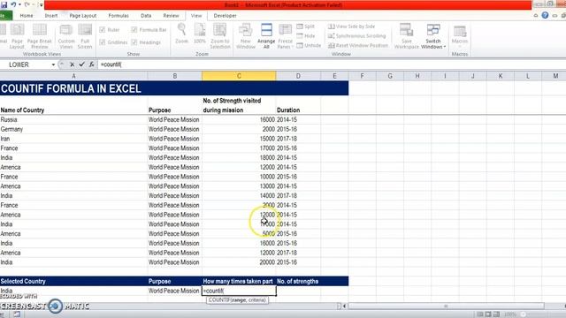Click Zoom to Selection

[x=220, y=36]
